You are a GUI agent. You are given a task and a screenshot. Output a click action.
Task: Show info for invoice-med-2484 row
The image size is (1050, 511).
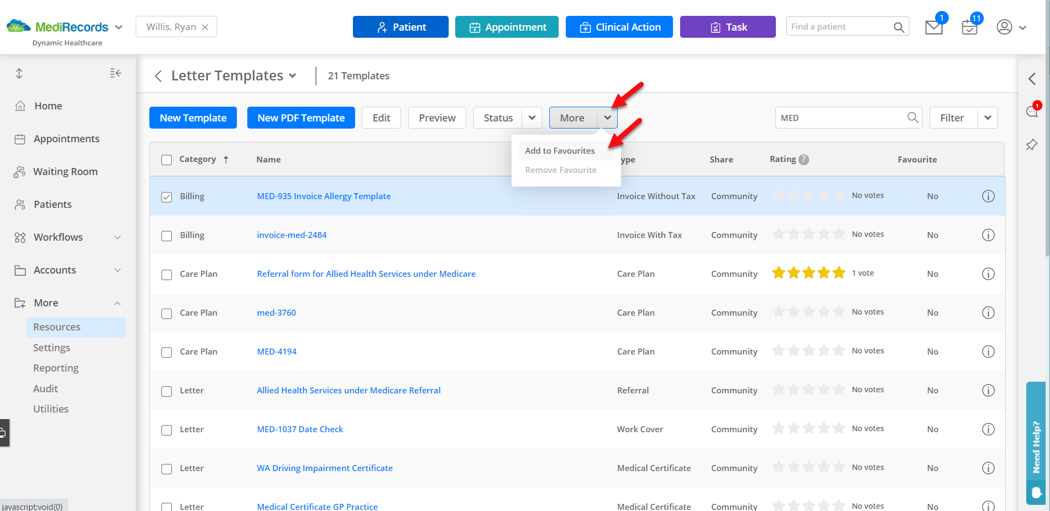click(988, 235)
